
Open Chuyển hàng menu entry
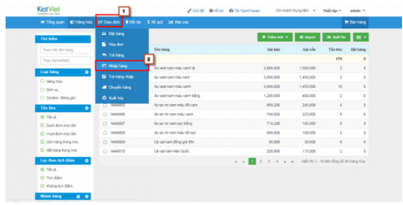pyautogui.click(x=122, y=87)
